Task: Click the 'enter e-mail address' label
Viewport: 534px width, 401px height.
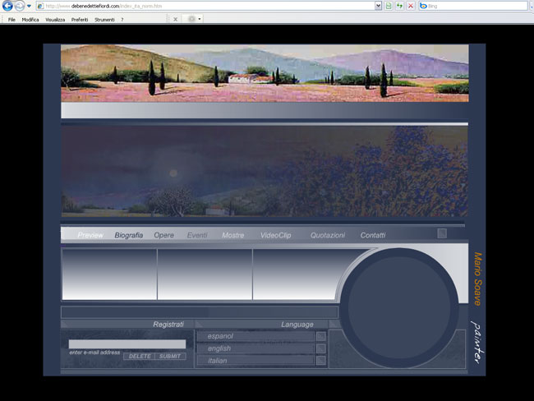Action: pos(94,353)
